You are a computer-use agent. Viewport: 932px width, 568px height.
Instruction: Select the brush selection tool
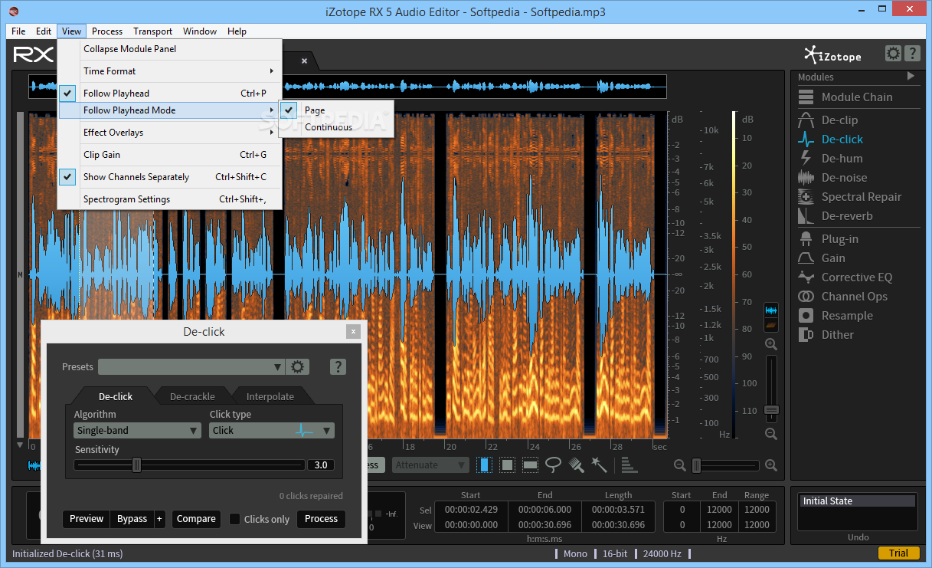point(577,465)
